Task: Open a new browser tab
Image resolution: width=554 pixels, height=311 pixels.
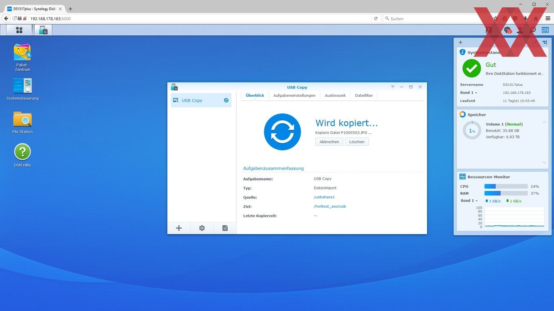Action: (70, 9)
